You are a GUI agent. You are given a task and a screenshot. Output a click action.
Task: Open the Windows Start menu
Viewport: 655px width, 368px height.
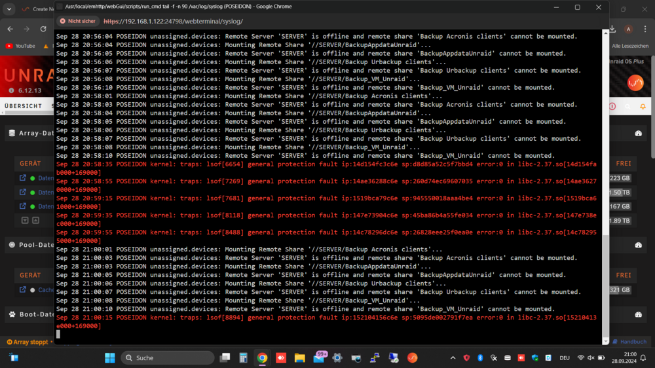coord(110,358)
